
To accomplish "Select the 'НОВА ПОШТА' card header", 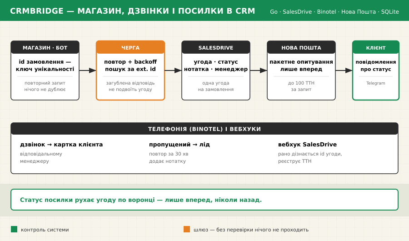I will [x=301, y=48].
